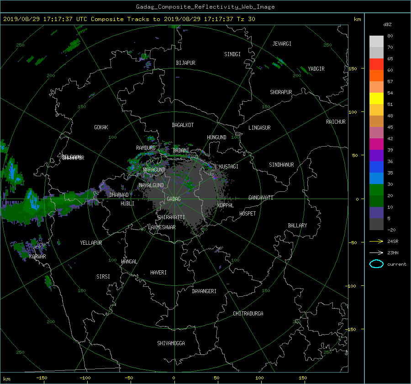Viewport: 411px width, 384px height.
Task: Click the dBZ legend heading
Action: pyautogui.click(x=387, y=25)
